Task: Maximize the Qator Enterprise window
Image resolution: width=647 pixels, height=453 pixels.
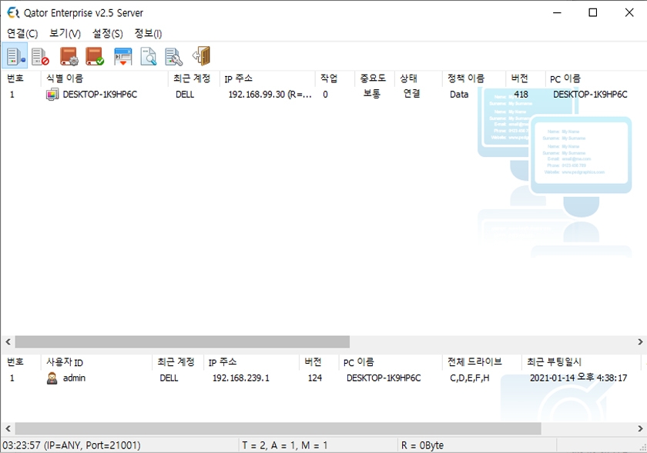Action: pyautogui.click(x=592, y=13)
